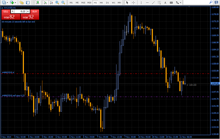Expand the New Chart dropdown arrow
This screenshot has width=220, height=139.
[x=7, y=2]
